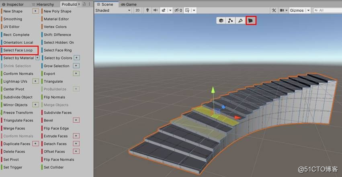This screenshot has width=342, height=177.
Task: Click in scene search field
Action: (328, 10)
